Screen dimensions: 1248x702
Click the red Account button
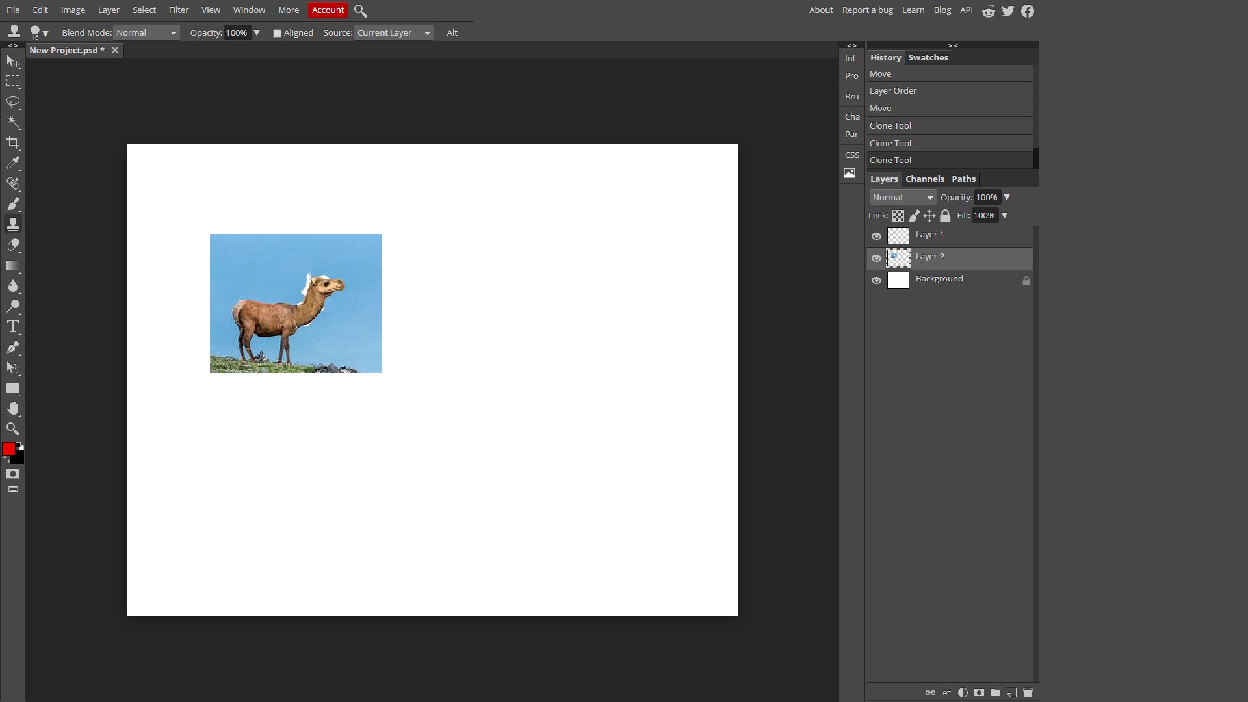[328, 10]
